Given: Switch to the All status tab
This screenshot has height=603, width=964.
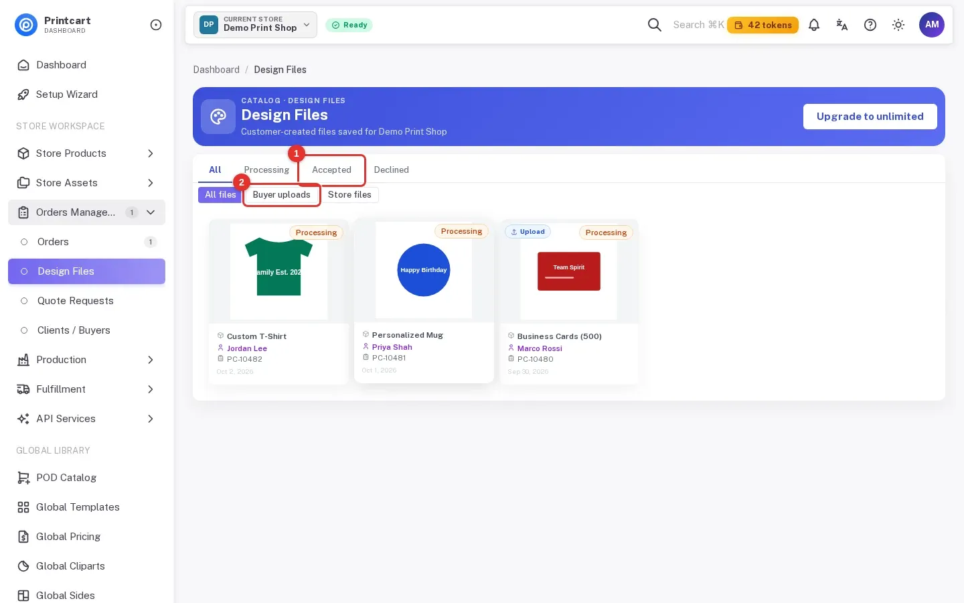Looking at the screenshot, I should point(215,170).
